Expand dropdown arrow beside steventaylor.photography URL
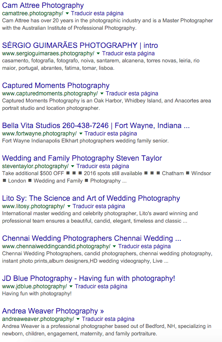The height and width of the screenshot is (342, 222). [73, 166]
